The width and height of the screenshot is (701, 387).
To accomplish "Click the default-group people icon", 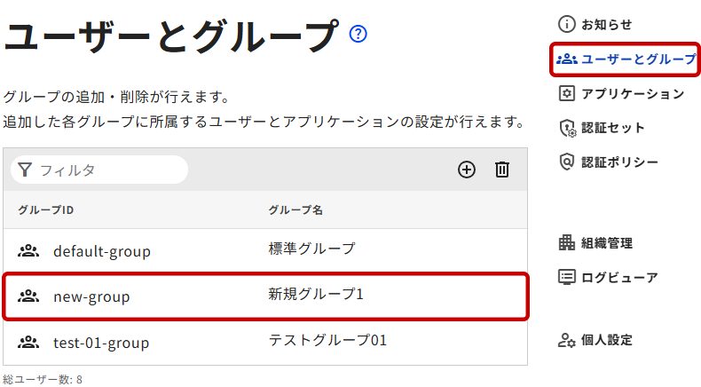I will [28, 251].
